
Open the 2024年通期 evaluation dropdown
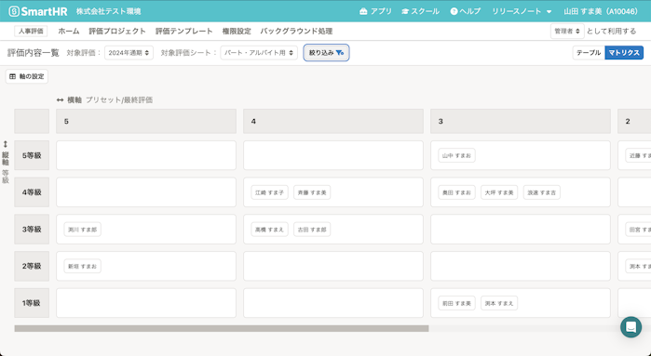click(129, 53)
